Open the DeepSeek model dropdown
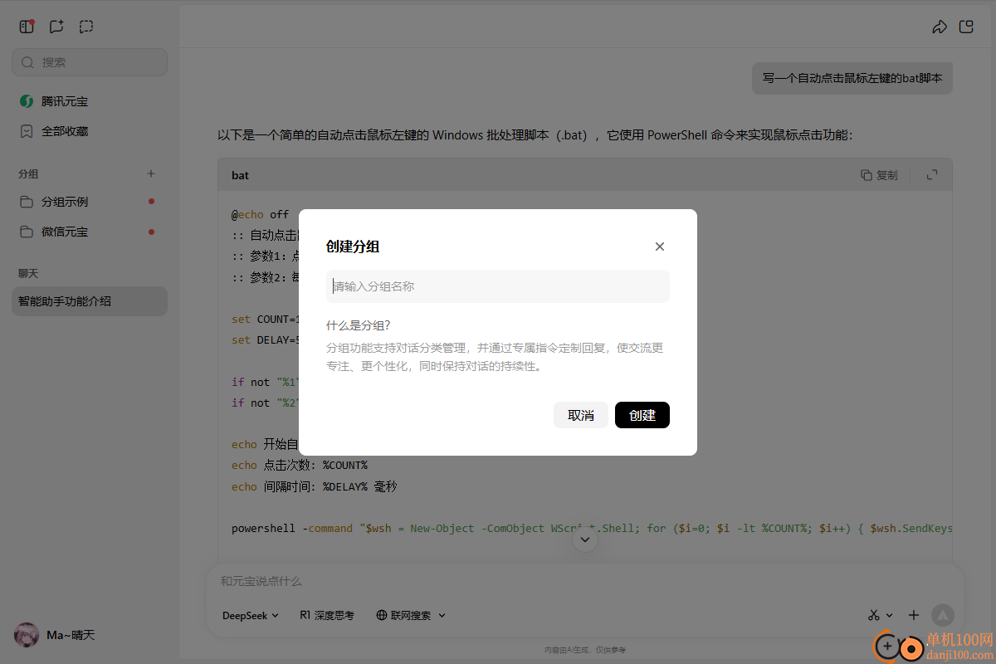This screenshot has width=996, height=664. coord(251,616)
